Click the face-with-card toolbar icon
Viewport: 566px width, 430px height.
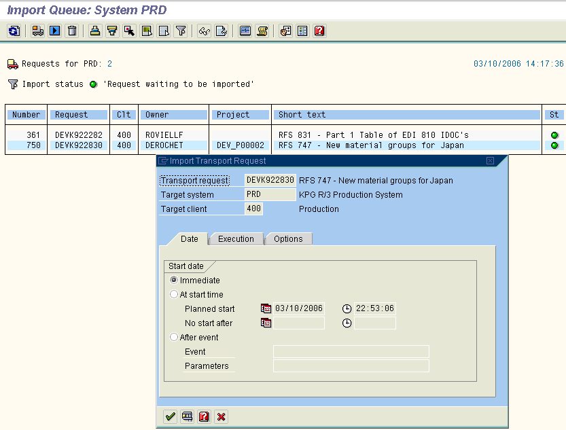click(285, 31)
